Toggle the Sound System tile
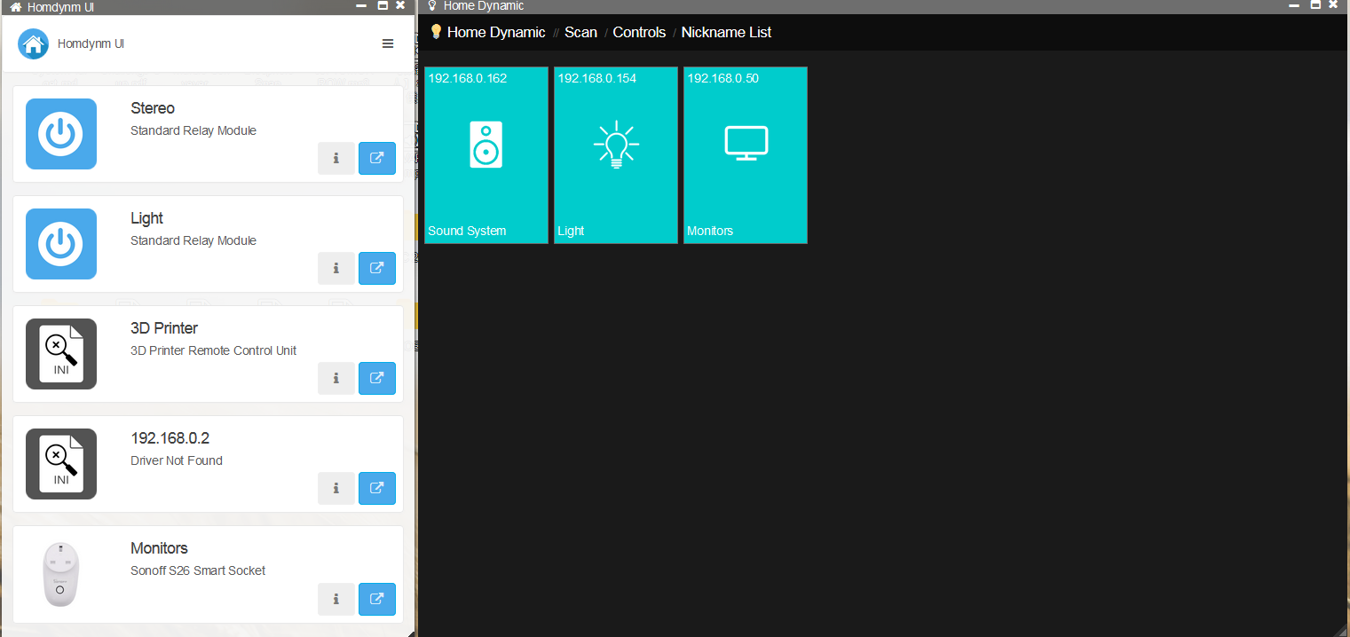 tap(486, 154)
